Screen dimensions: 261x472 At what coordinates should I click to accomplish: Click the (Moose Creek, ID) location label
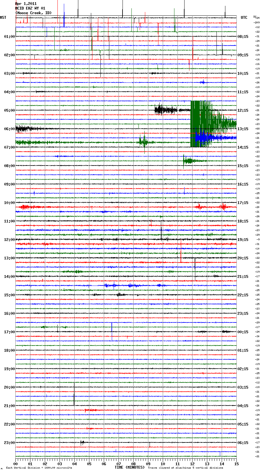pos(33,13)
